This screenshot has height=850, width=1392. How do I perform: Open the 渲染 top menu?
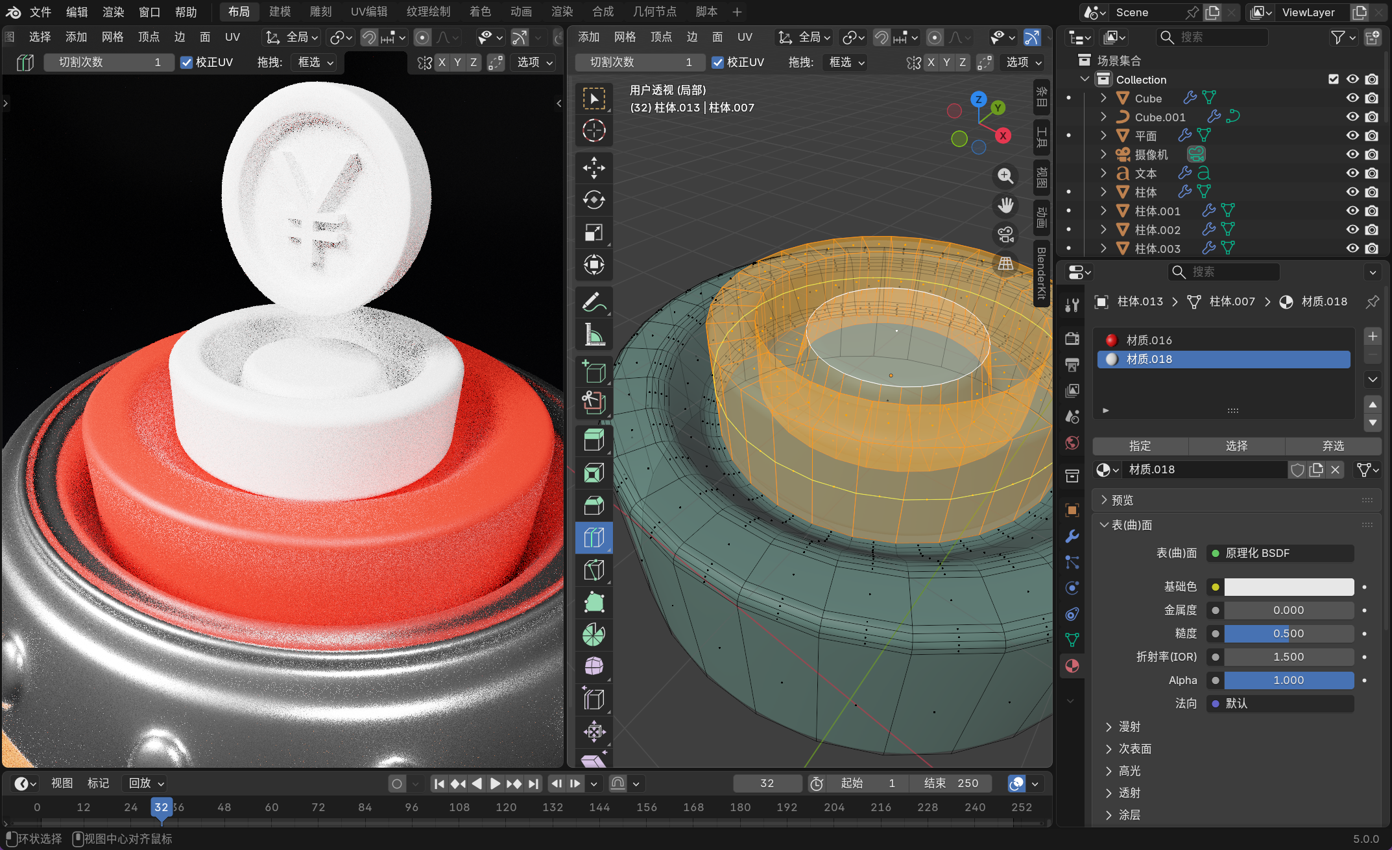(x=113, y=12)
